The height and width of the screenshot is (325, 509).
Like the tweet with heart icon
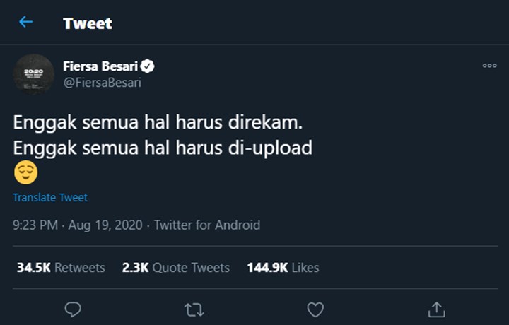(x=315, y=309)
